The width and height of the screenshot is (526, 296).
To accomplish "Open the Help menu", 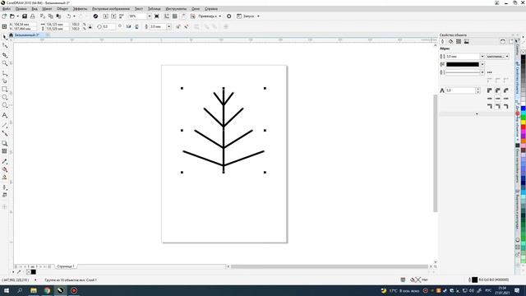I will (x=211, y=9).
